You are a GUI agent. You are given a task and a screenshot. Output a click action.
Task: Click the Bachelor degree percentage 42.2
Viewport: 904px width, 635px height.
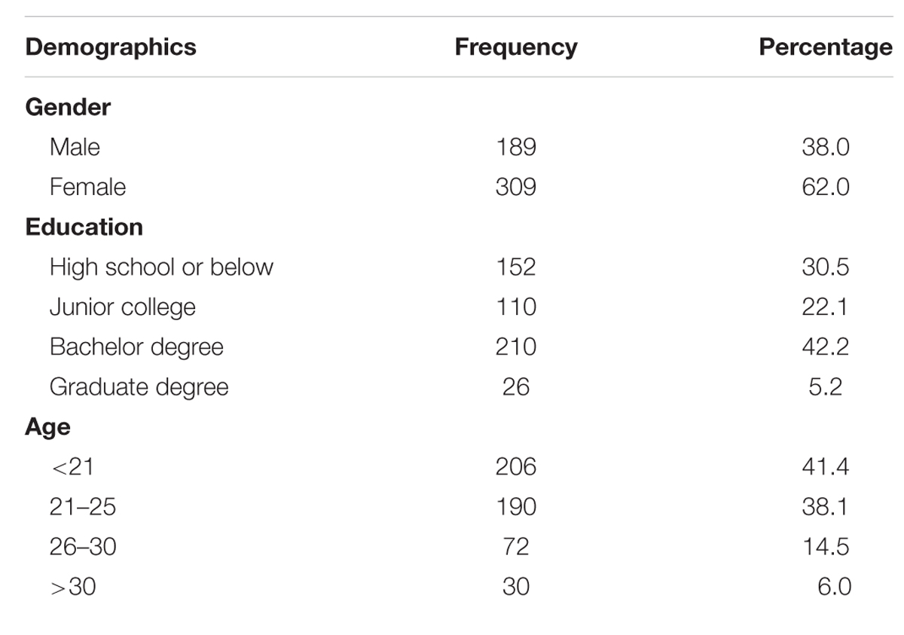click(x=826, y=347)
